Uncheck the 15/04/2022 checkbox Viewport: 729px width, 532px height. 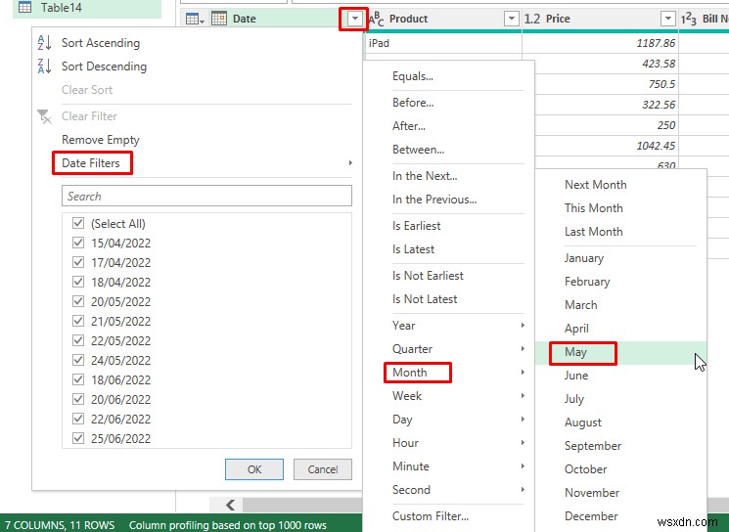point(78,243)
